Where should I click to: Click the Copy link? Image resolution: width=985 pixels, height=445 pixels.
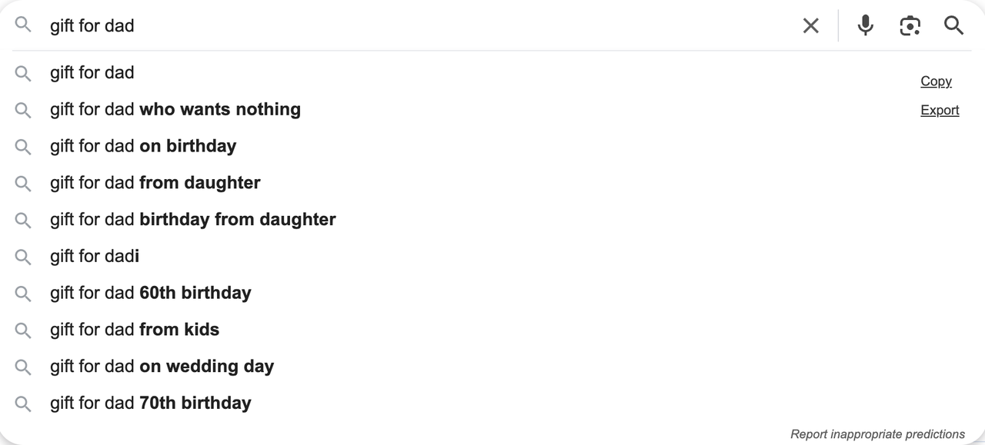[x=936, y=81]
